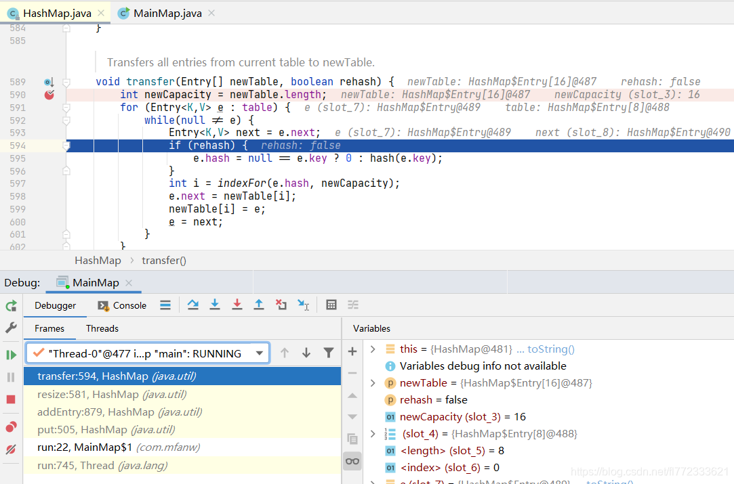Screen dimensions: 734x484
Task: Close the HashMap.java tab
Action: coord(100,13)
